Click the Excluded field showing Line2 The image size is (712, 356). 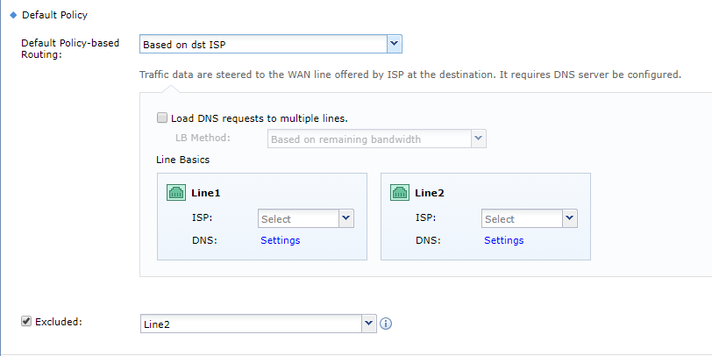pyautogui.click(x=251, y=324)
